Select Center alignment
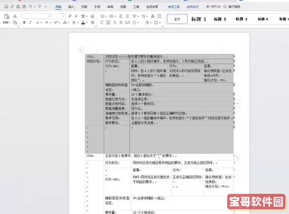The image size is (289, 214). (x=108, y=22)
